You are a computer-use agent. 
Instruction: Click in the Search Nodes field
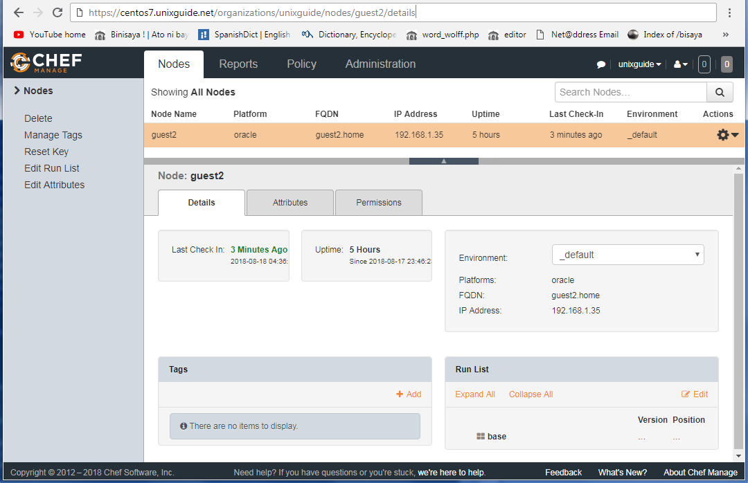coord(630,92)
